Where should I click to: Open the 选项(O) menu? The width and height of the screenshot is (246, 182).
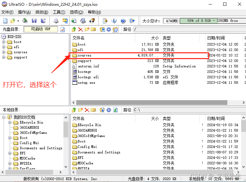point(76,12)
